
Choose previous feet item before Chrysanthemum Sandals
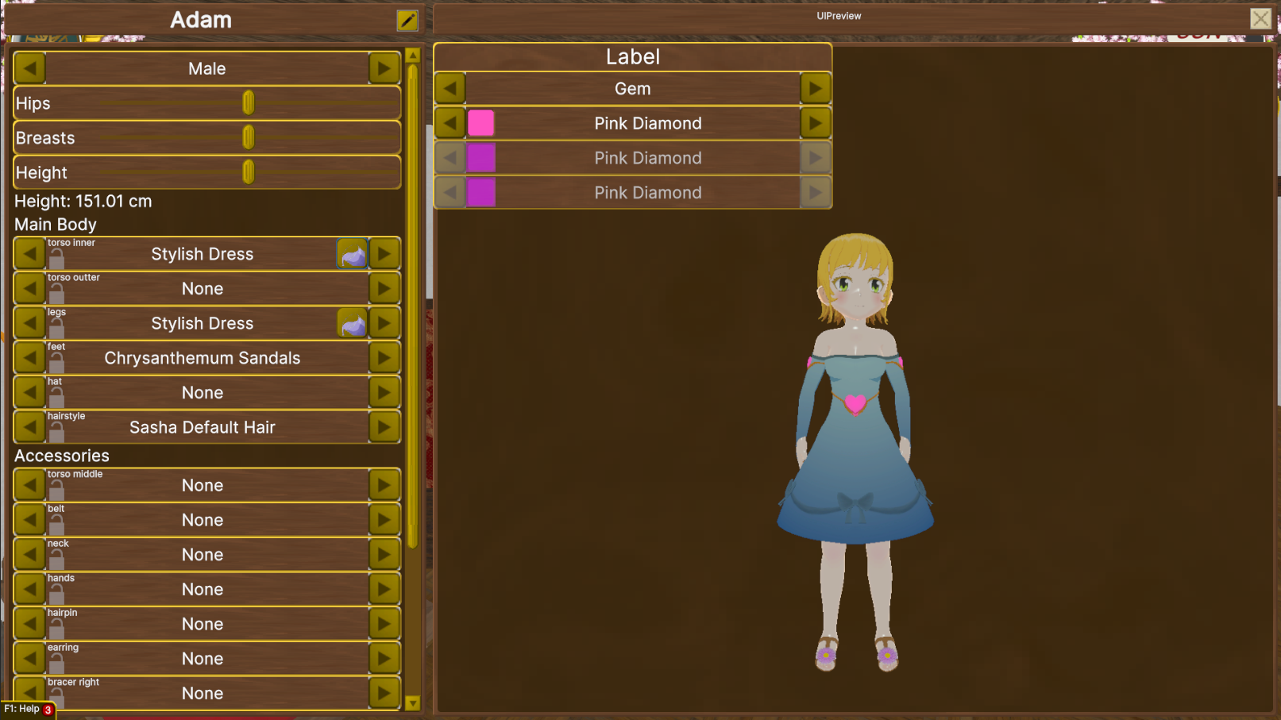point(29,358)
